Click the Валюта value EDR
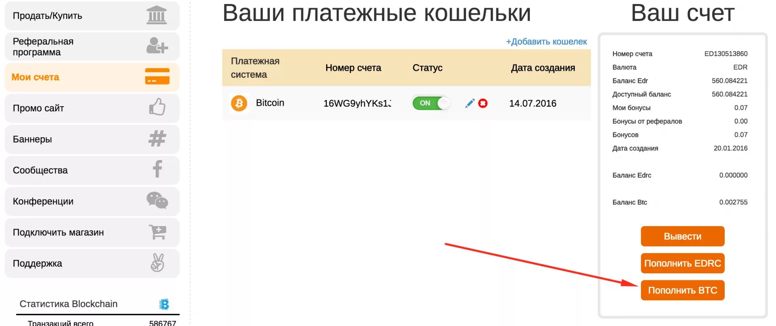This screenshot has width=776, height=326. [x=740, y=67]
